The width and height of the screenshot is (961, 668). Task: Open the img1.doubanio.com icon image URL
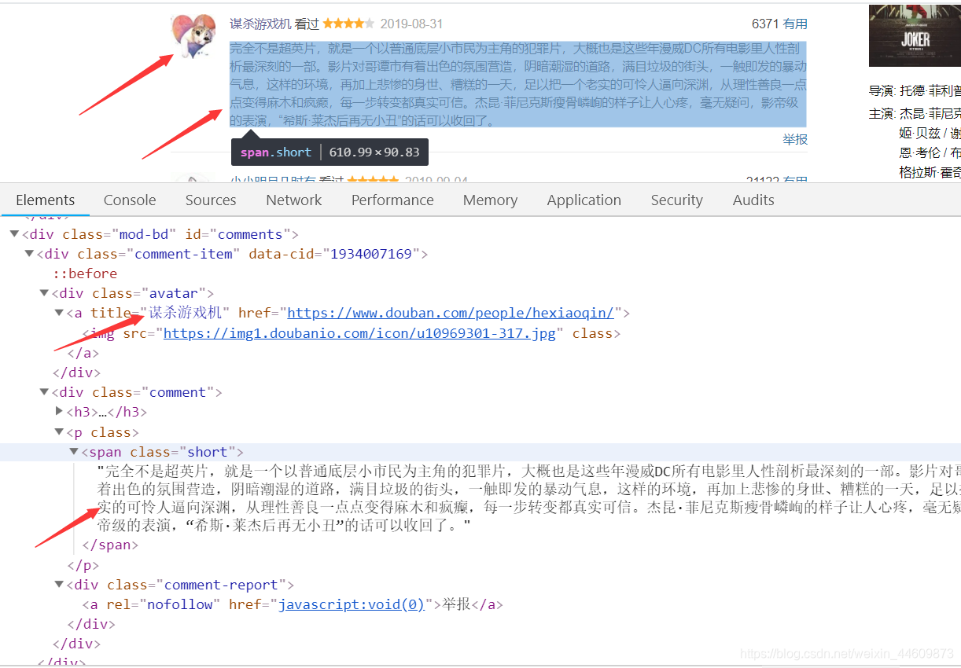click(359, 333)
